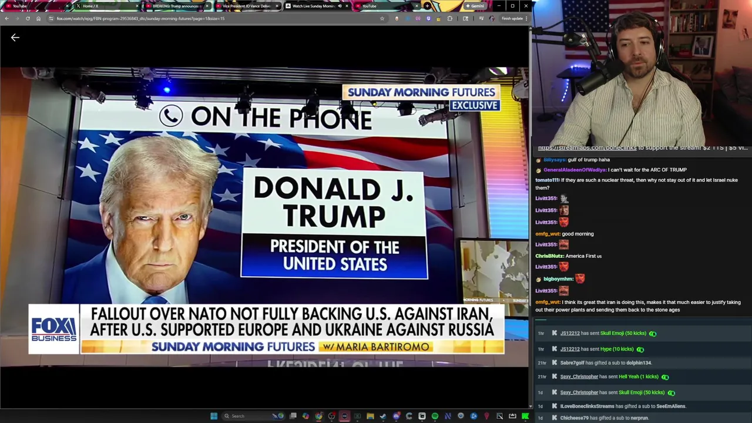Open the Extensions puzzle icon in Chrome toolbar
The image size is (752, 423).
(449, 18)
